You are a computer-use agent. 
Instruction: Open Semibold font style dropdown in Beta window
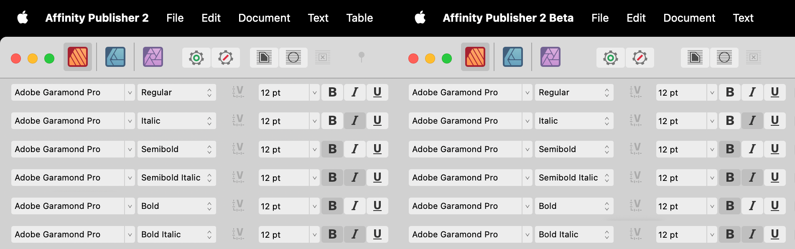coord(574,149)
